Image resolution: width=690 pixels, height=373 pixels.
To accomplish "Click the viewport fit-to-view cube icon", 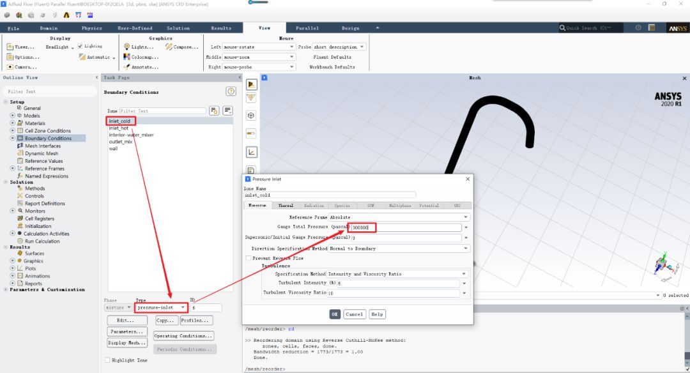I will 251,115.
